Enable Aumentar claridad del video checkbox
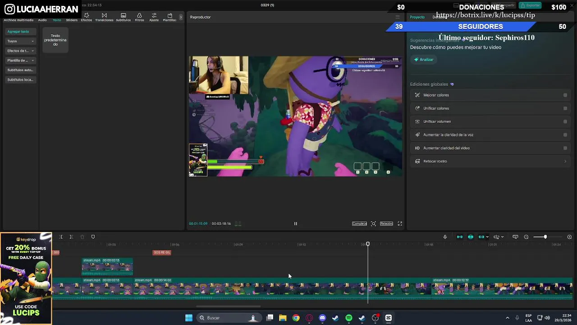Screen dimensions: 577x325 pos(565,148)
